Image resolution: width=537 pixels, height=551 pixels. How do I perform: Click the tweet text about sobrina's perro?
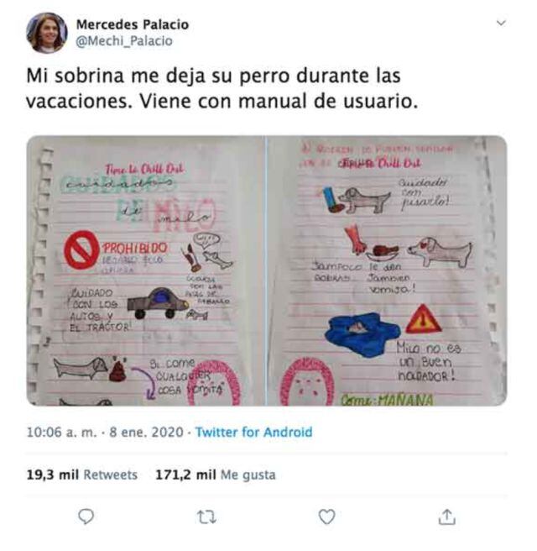click(222, 88)
